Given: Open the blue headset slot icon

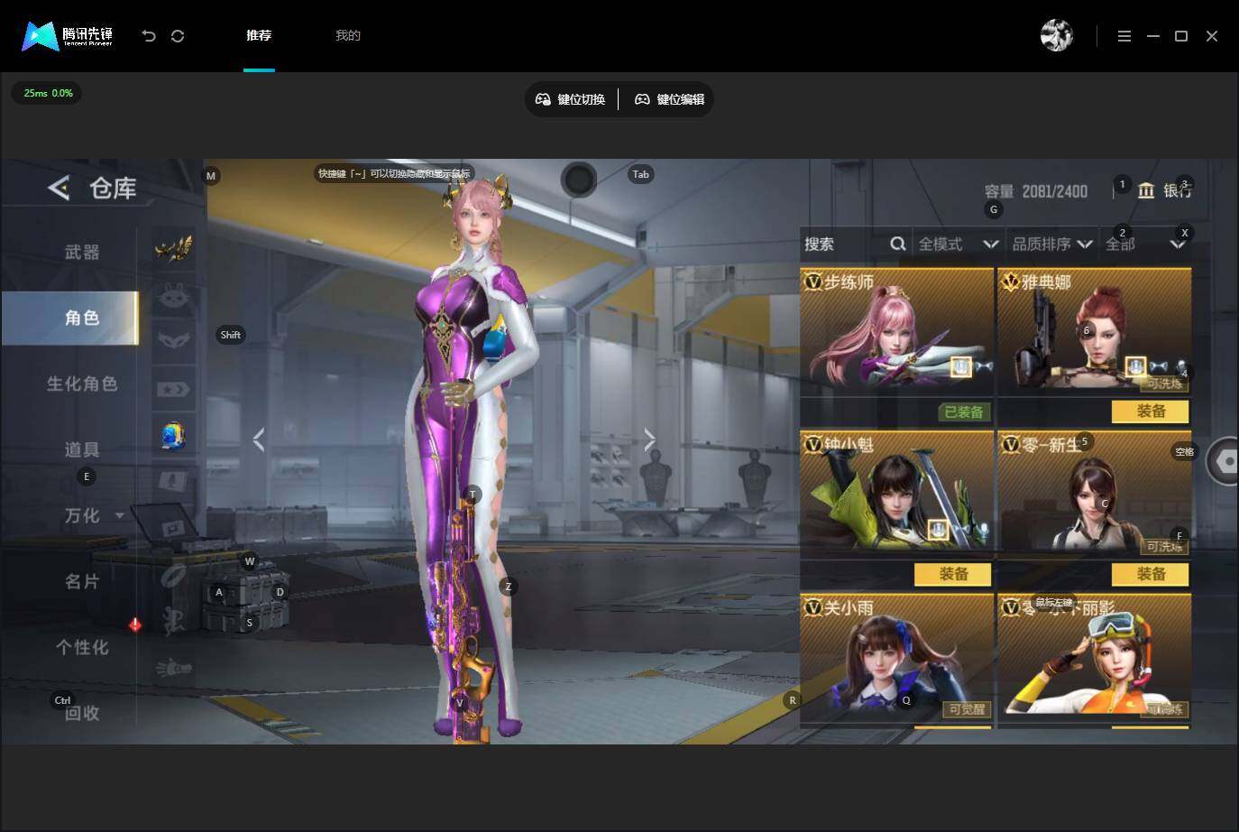Looking at the screenshot, I should click(x=173, y=436).
